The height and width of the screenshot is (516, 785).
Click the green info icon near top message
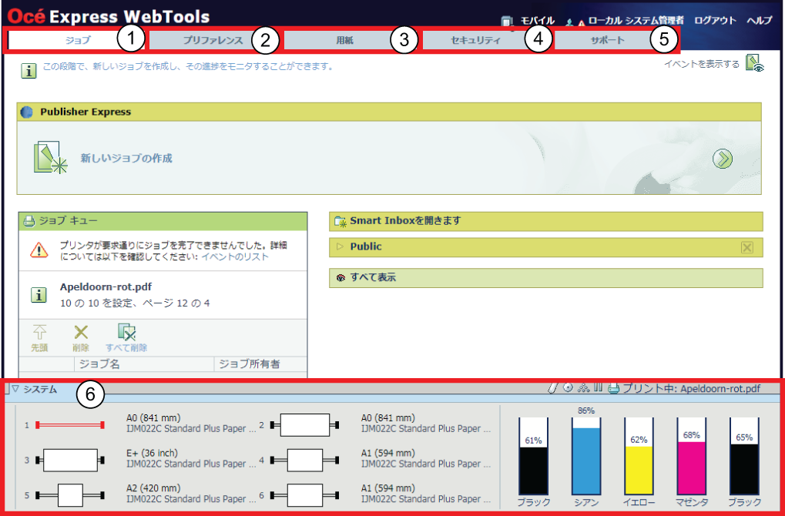pyautogui.click(x=29, y=71)
